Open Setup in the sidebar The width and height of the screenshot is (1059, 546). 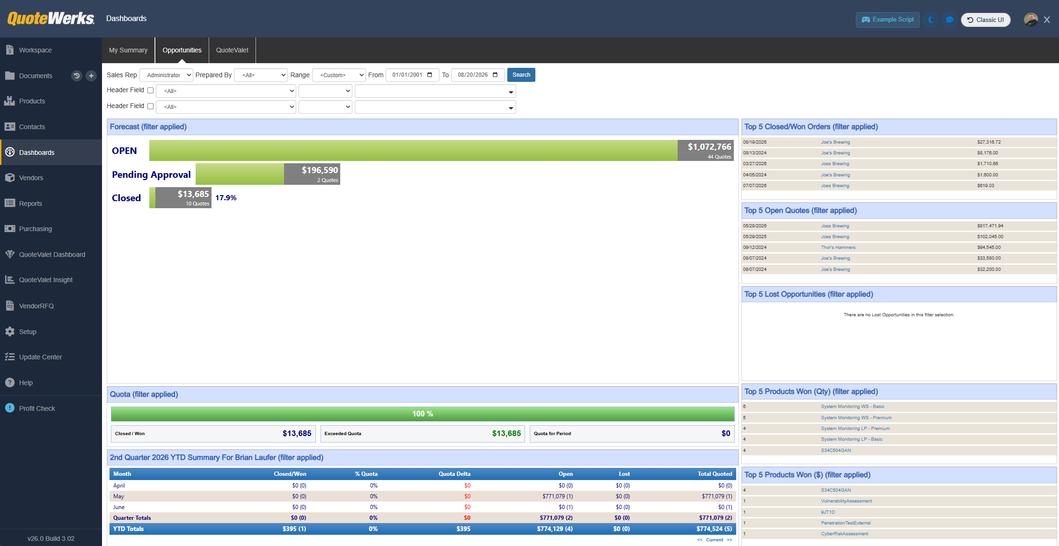[51, 331]
